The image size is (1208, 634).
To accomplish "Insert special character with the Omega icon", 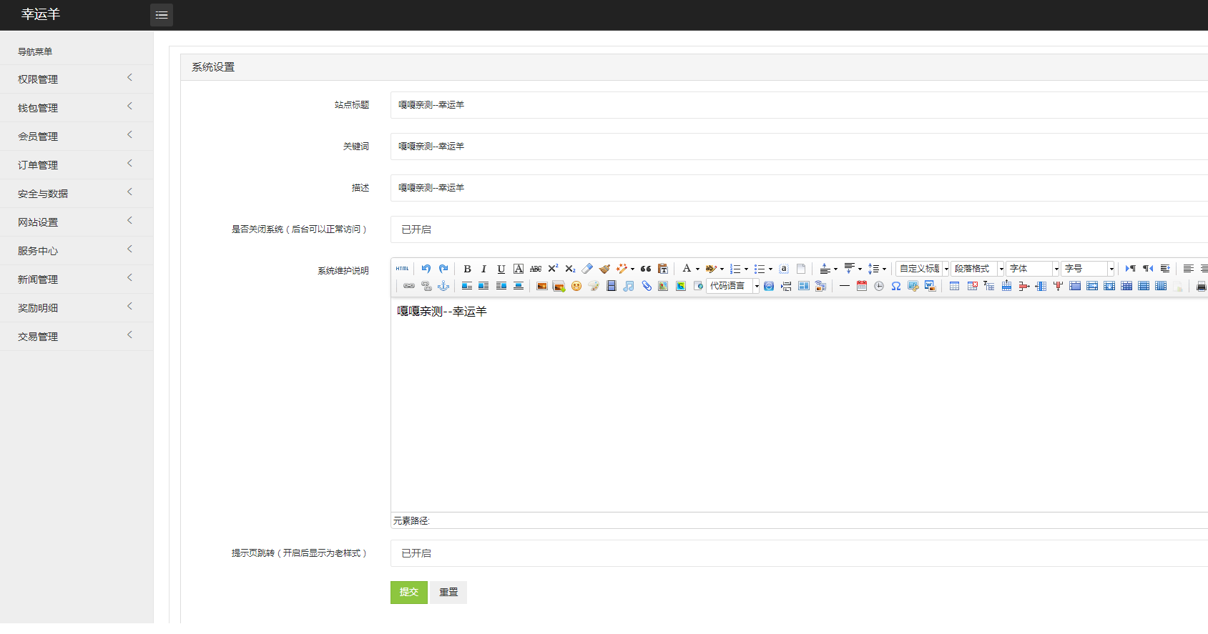I will (895, 286).
